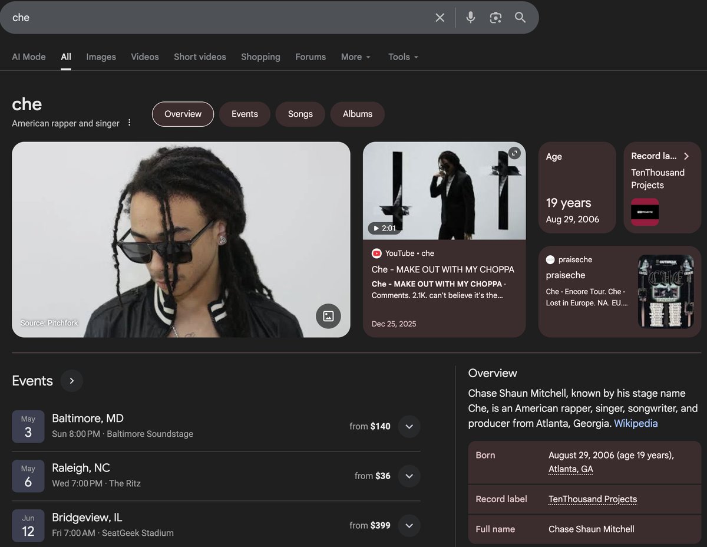This screenshot has width=707, height=547.
Task: Open the Wikipedia link in Overview
Action: [x=636, y=423]
